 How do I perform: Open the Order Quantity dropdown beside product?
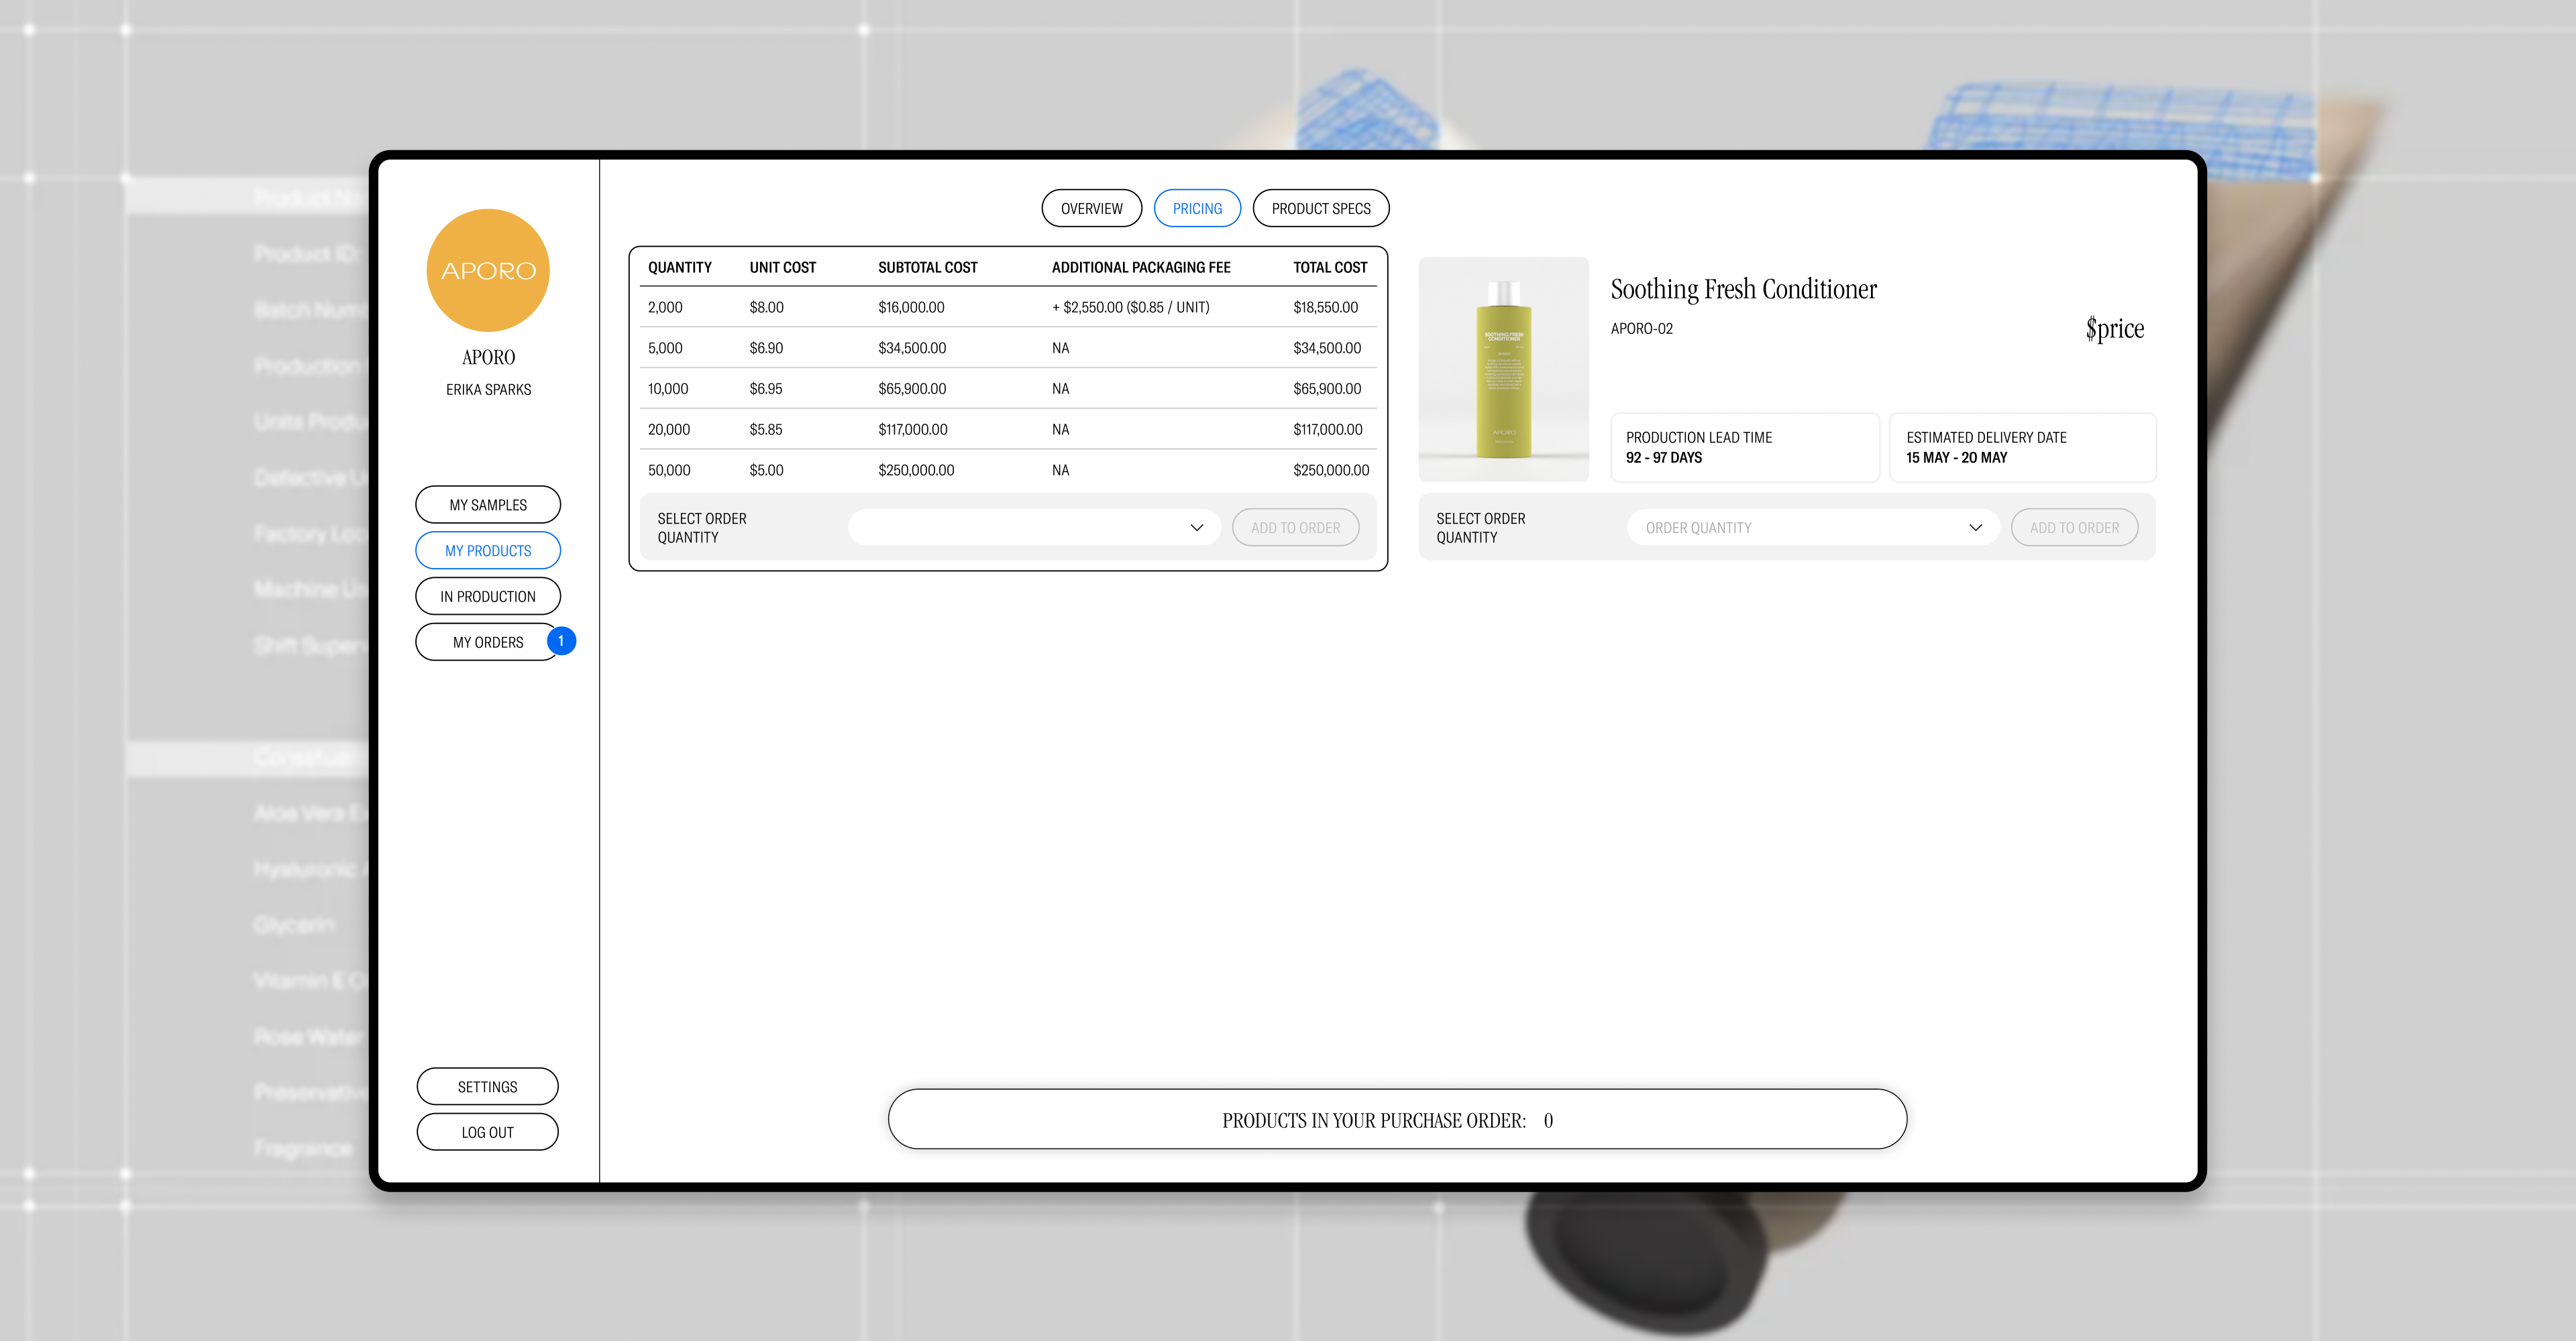(x=1811, y=528)
